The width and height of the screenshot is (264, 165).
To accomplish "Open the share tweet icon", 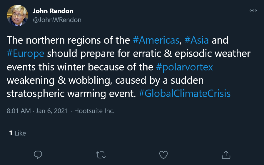I will tap(225, 154).
